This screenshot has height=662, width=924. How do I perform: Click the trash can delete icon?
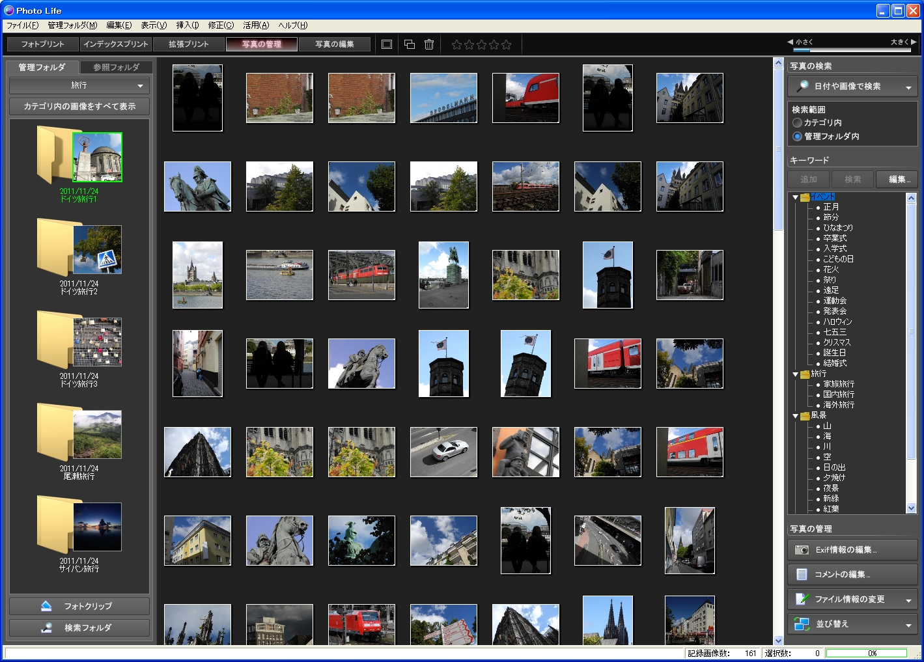429,44
